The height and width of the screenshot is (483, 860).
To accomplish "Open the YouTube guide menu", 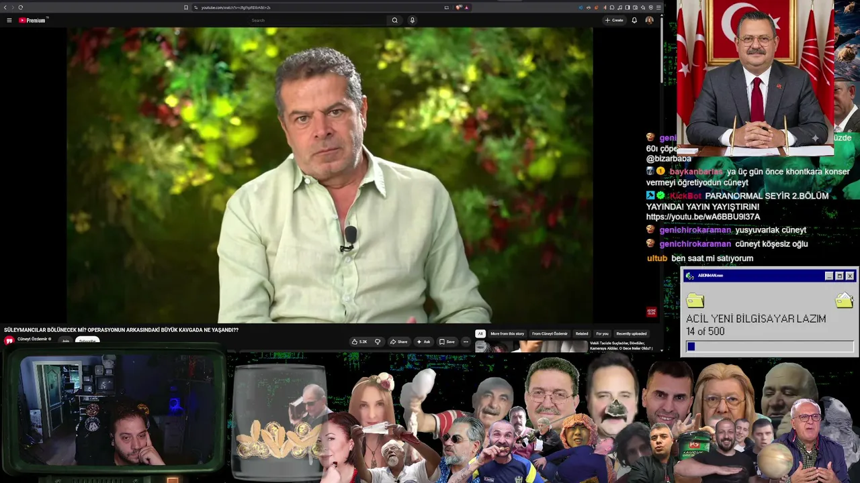I will (9, 20).
